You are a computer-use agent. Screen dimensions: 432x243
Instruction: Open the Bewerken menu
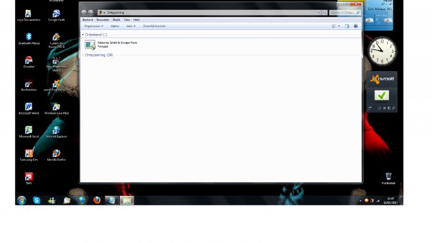[103, 20]
